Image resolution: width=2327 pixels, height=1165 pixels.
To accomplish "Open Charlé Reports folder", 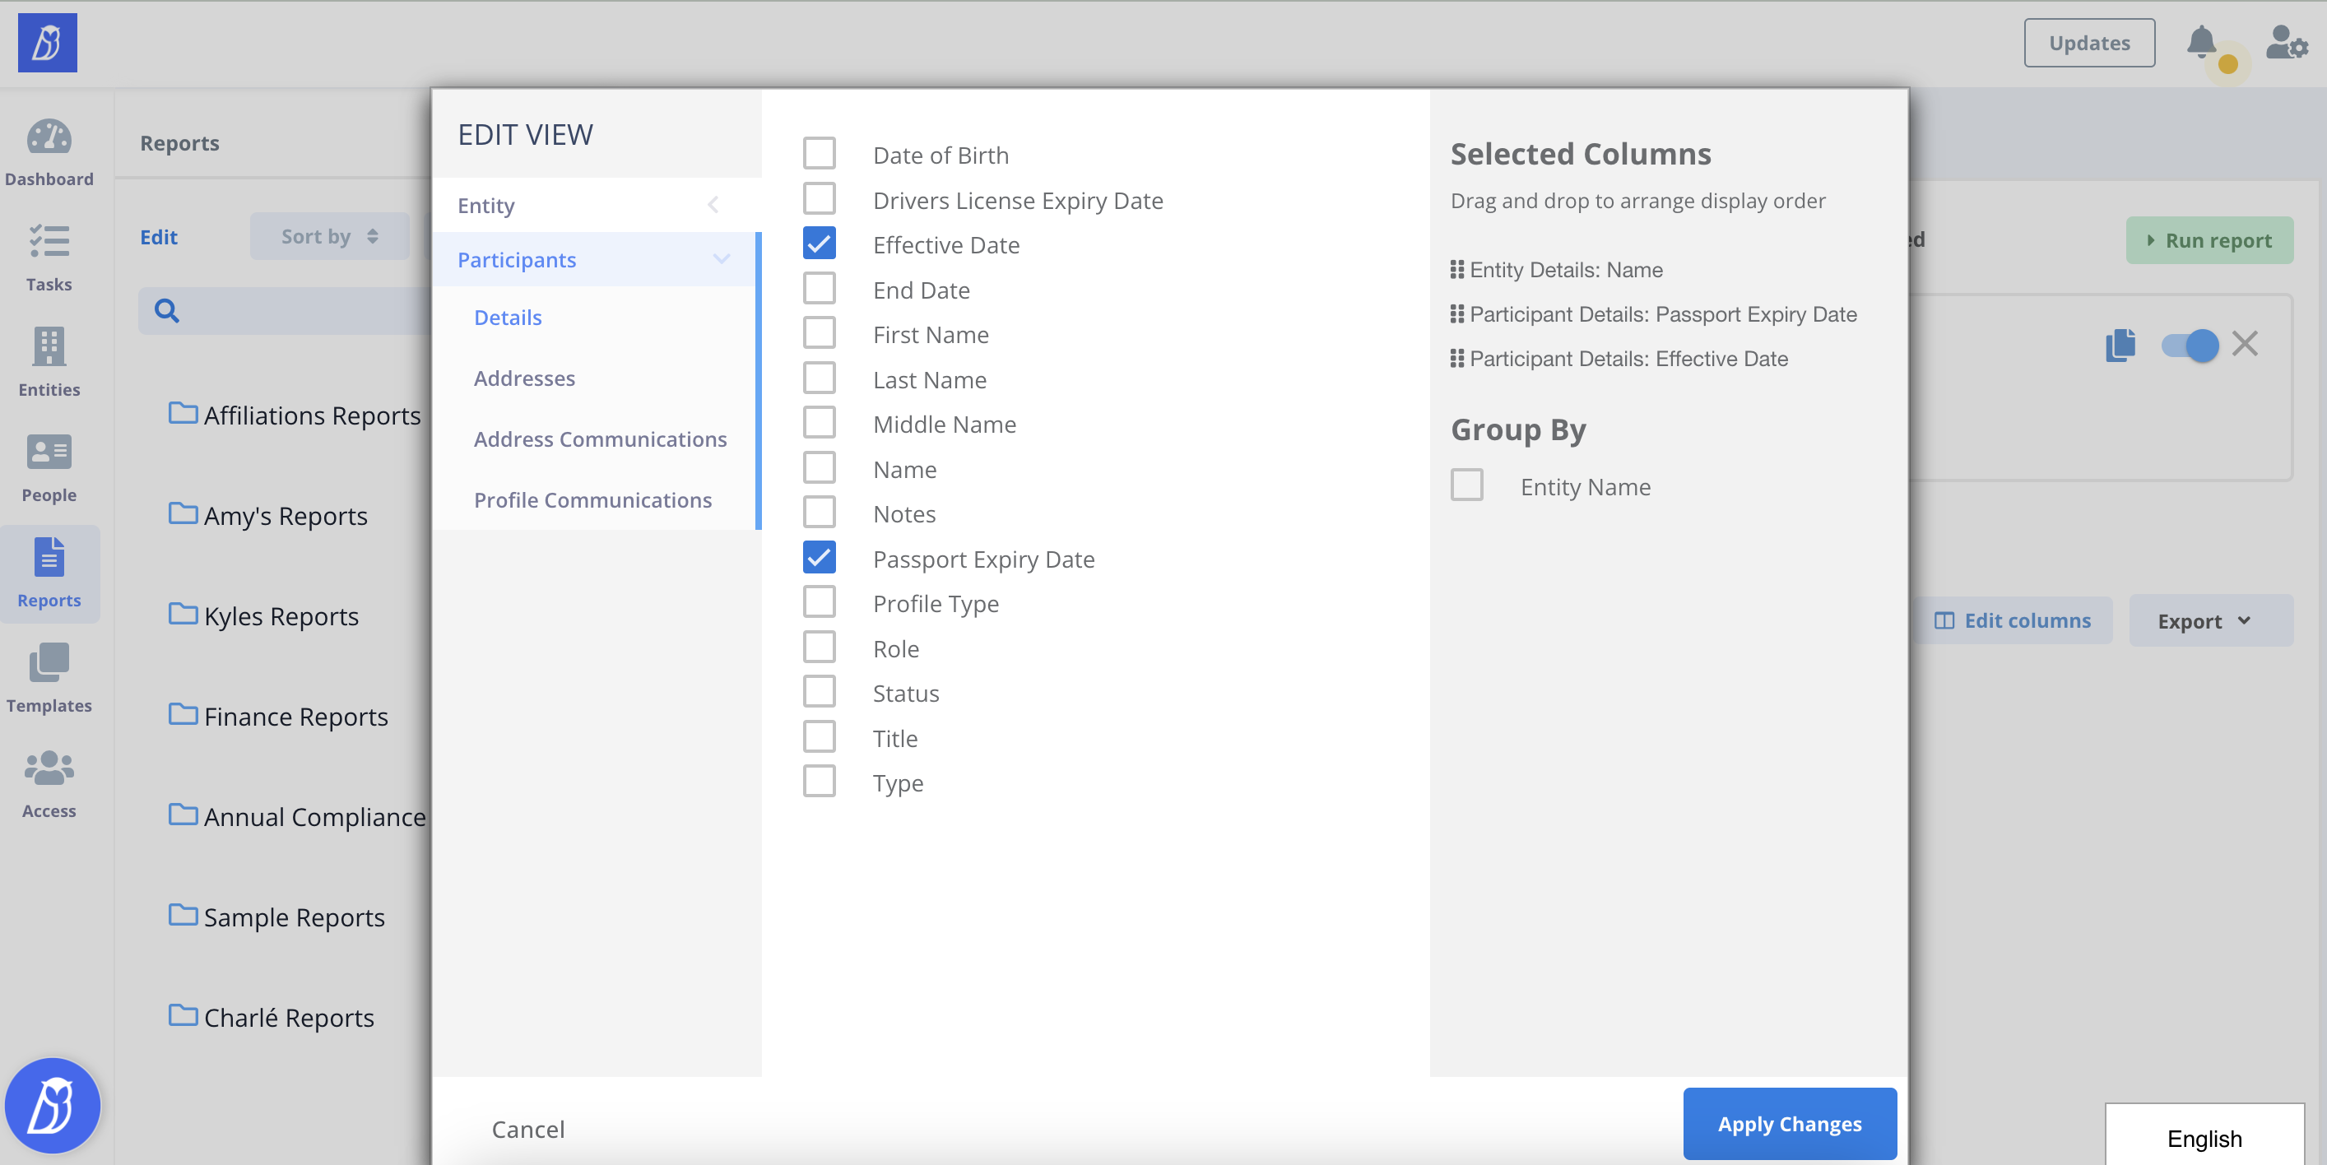I will 271,1016.
